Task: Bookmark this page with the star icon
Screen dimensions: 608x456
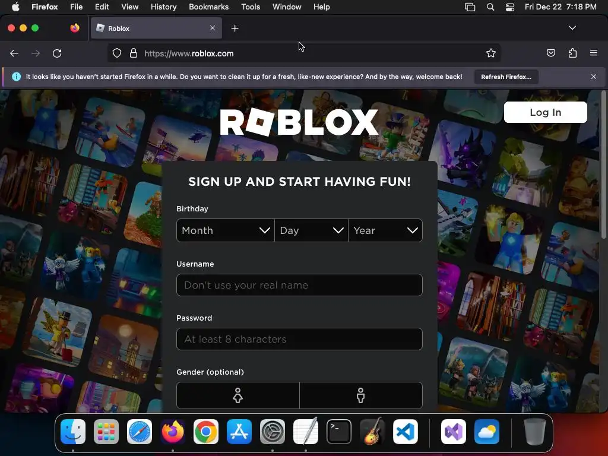Action: (491, 53)
